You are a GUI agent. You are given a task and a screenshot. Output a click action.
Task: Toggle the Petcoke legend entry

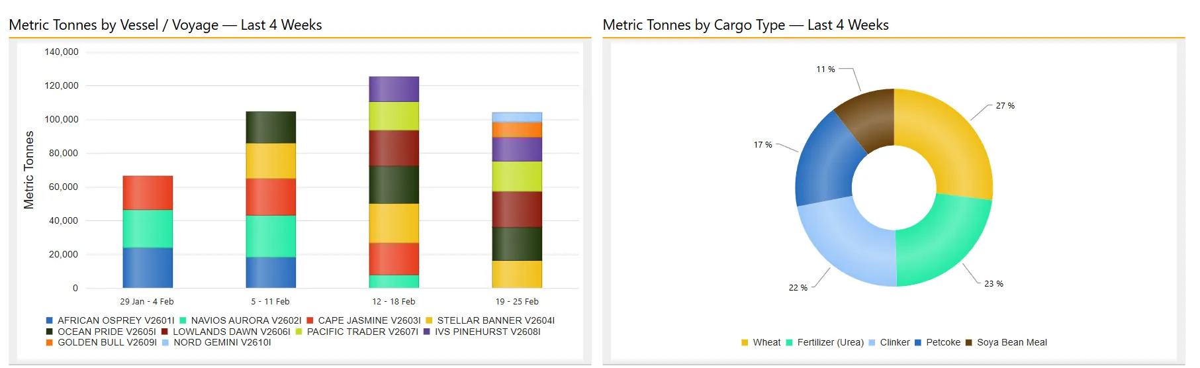tap(938, 342)
